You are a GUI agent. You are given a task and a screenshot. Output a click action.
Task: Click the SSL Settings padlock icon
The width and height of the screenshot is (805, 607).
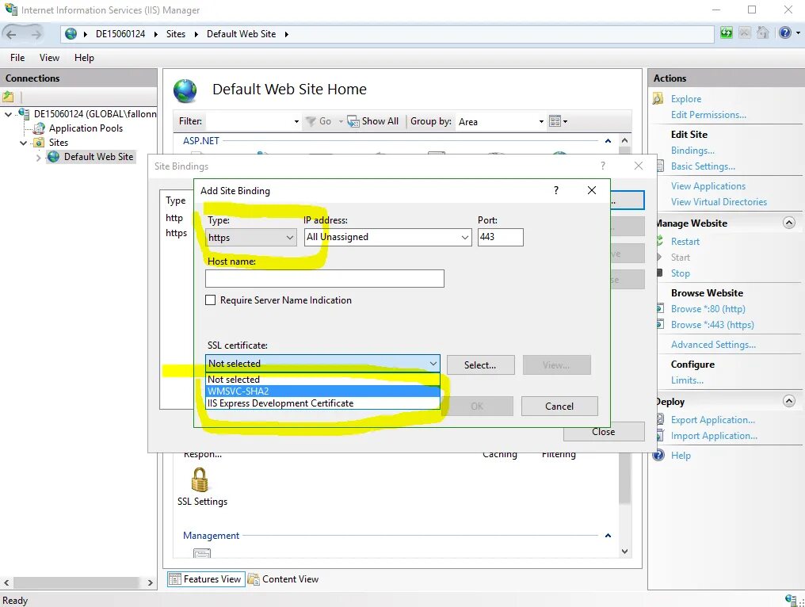pos(200,479)
